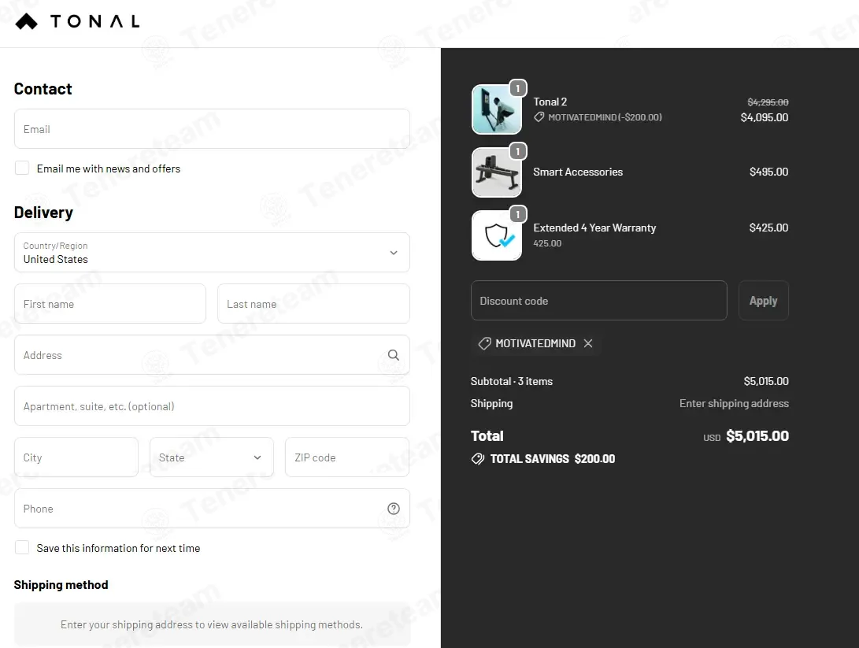This screenshot has height=648, width=859.
Task: Focus the Phone field
Action: pyautogui.click(x=212, y=509)
